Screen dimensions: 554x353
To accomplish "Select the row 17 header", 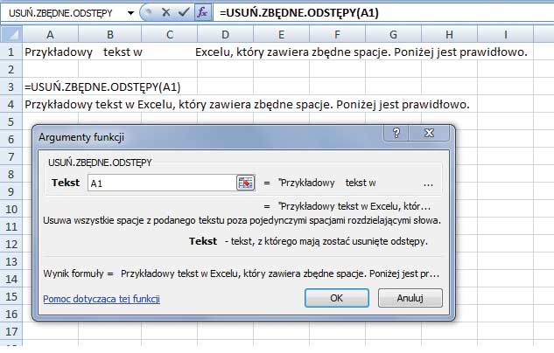I will coord(11,332).
